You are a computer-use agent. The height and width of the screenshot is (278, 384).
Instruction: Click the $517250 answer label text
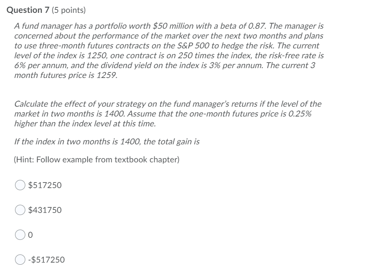coord(44,185)
